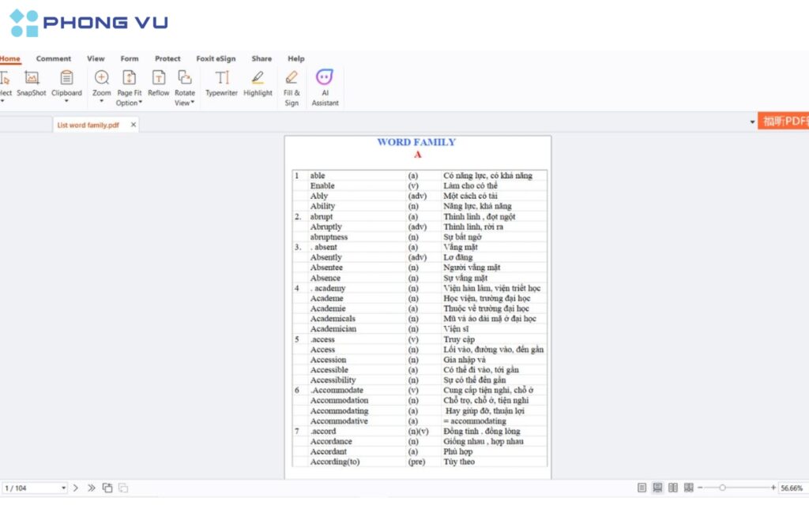Image resolution: width=809 pixels, height=505 pixels.
Task: Close the List word family.pdf tab
Action: click(134, 125)
